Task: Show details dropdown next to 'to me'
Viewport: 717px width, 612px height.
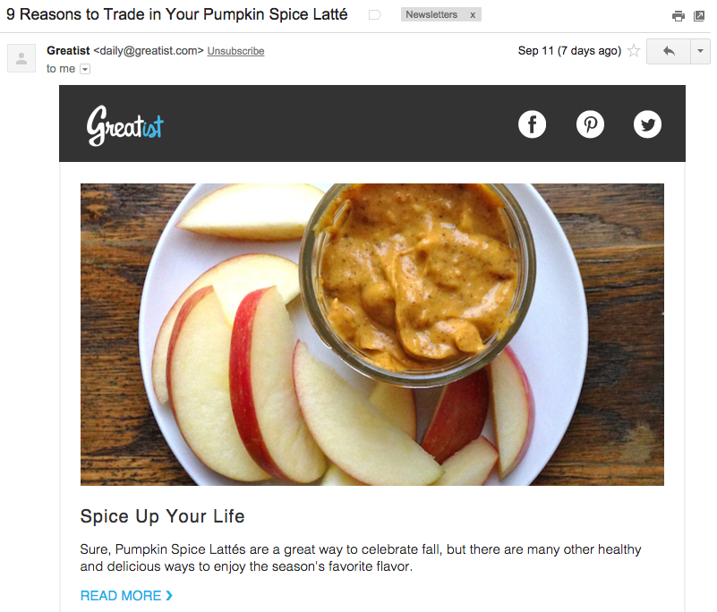Action: coord(85,69)
